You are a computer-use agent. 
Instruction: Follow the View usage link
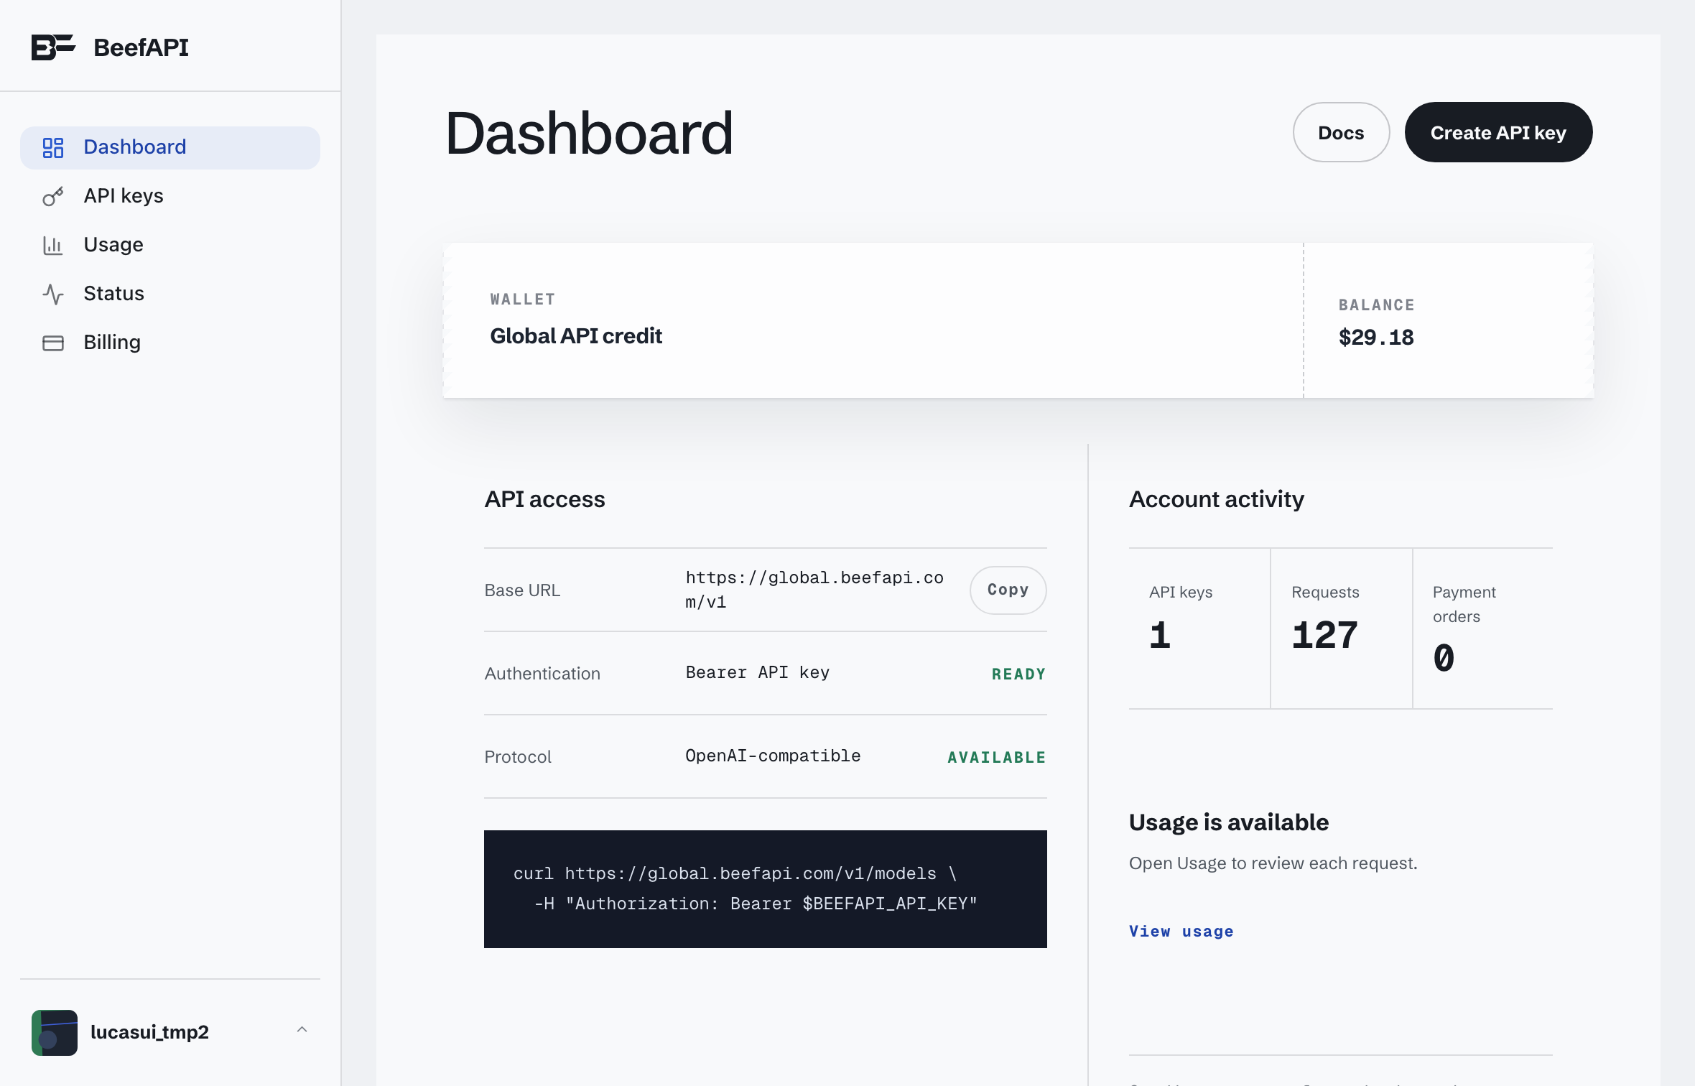(x=1181, y=932)
